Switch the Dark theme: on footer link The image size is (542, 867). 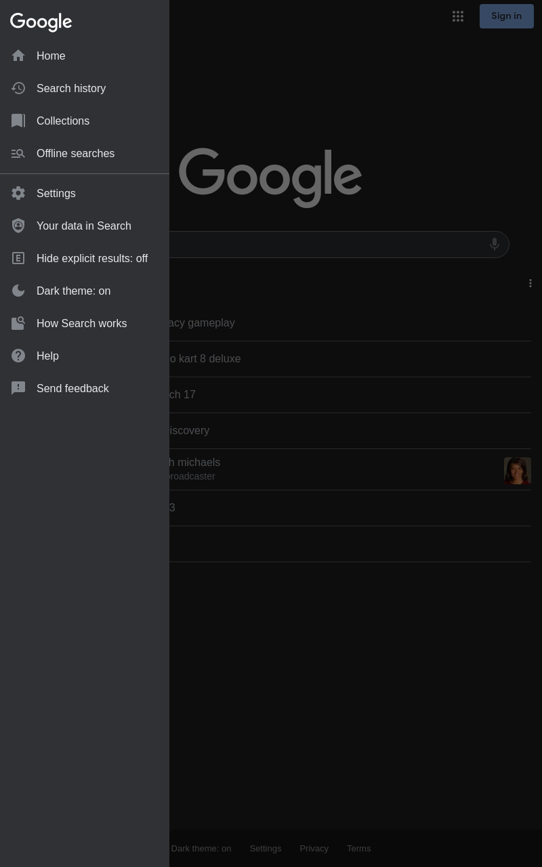click(201, 848)
